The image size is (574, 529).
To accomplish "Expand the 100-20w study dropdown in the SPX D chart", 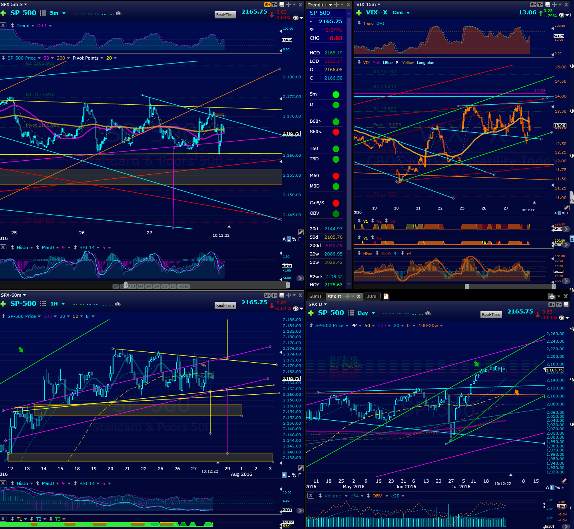I will click(441, 325).
